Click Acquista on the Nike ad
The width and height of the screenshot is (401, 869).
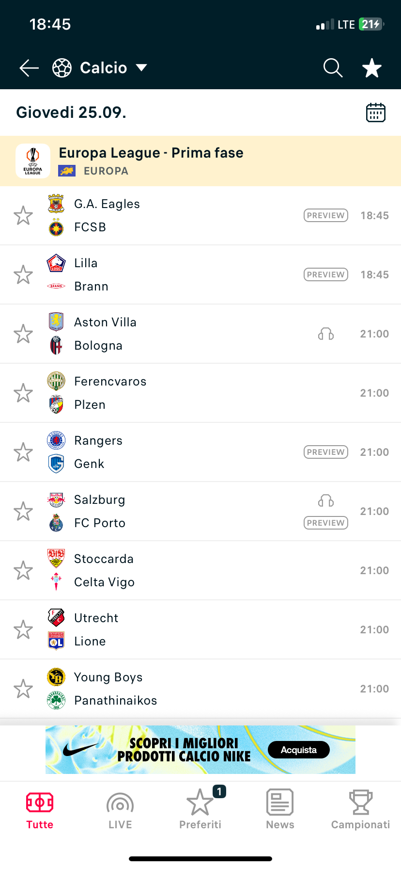[299, 750]
